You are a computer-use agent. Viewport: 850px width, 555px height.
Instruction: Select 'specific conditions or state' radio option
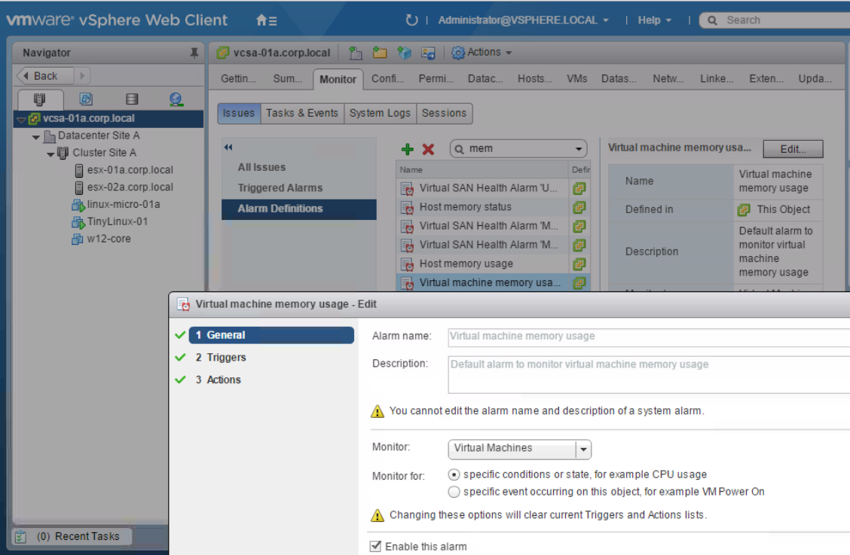point(454,474)
